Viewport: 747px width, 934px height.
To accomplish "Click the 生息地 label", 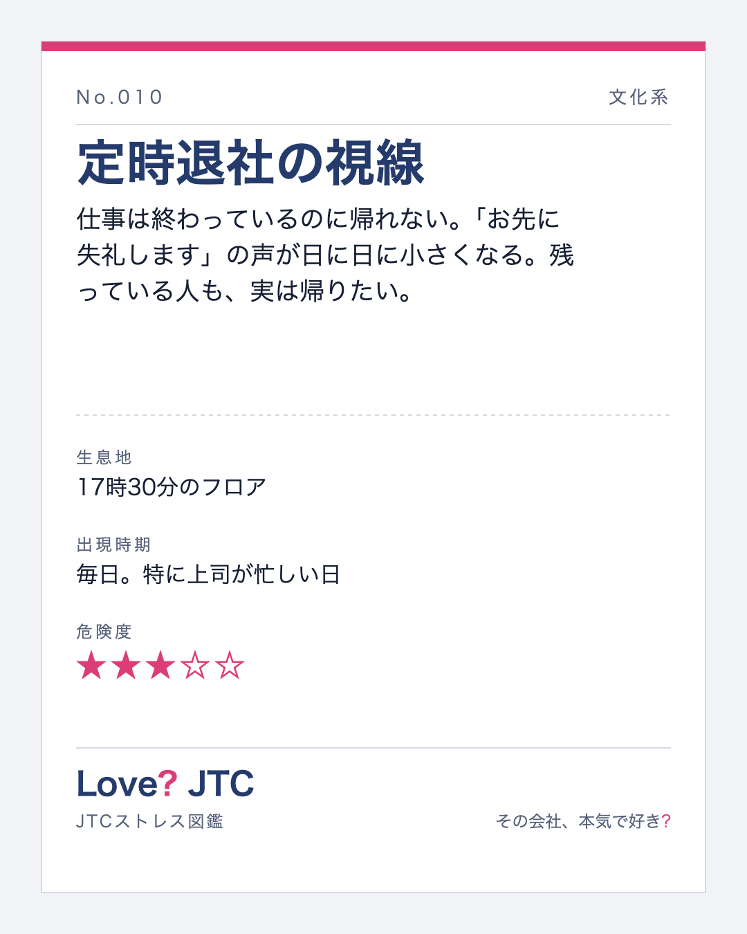I will click(104, 457).
